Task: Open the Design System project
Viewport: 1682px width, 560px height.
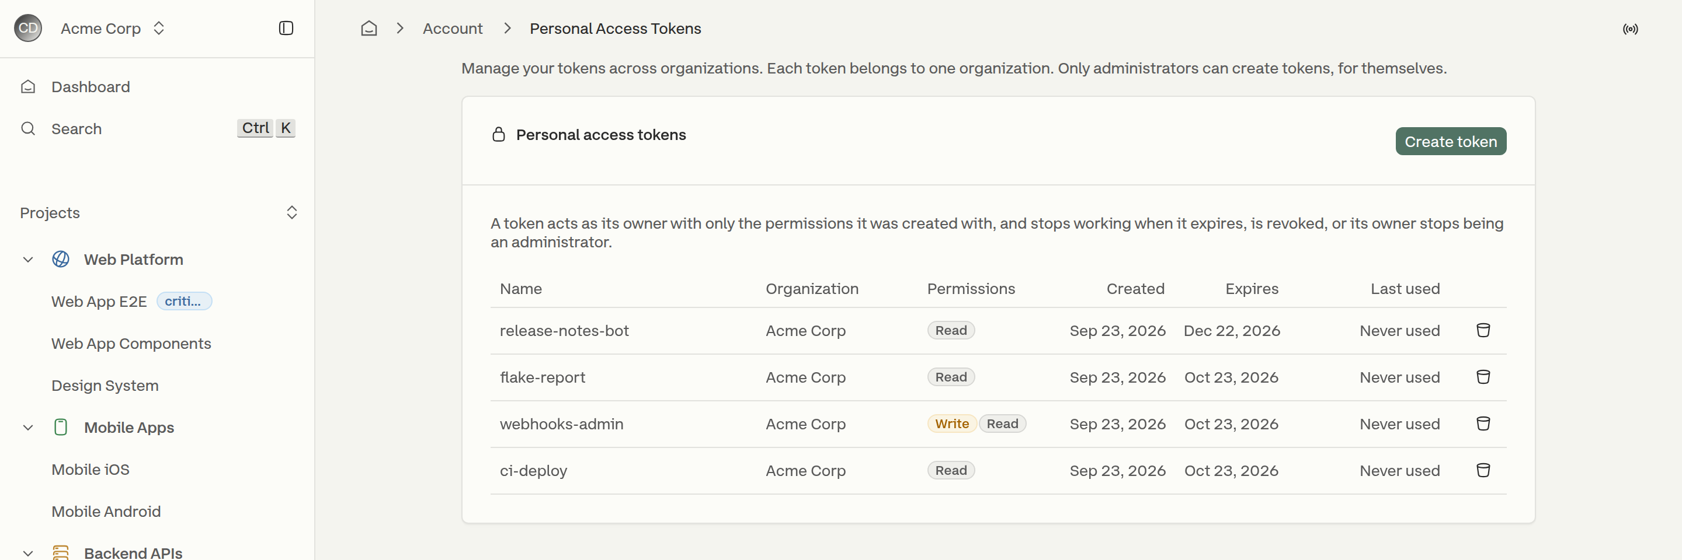Action: pyautogui.click(x=105, y=385)
